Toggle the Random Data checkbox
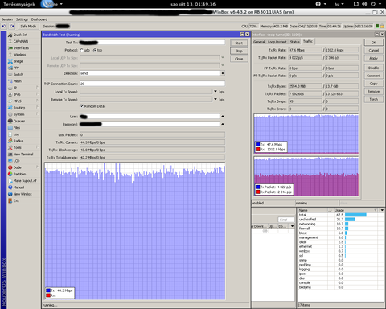Image resolution: width=386 pixels, height=309 pixels. pyautogui.click(x=82, y=106)
